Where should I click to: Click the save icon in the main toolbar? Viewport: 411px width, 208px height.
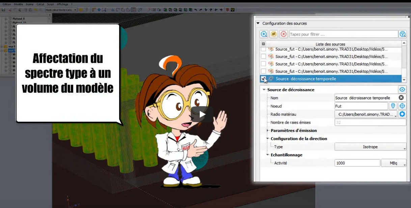point(3,10)
